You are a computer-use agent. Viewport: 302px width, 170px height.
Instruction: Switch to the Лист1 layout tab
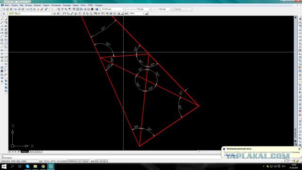[32, 152]
